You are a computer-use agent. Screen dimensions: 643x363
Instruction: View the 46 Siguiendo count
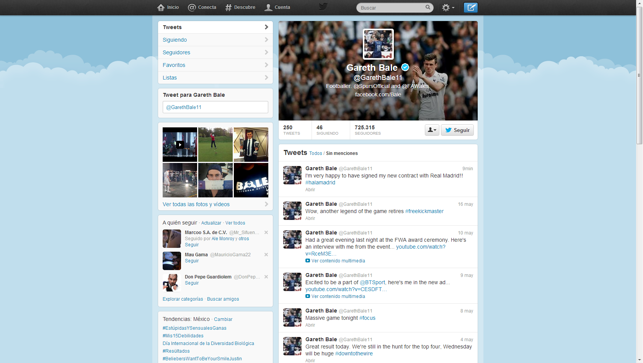[327, 130]
